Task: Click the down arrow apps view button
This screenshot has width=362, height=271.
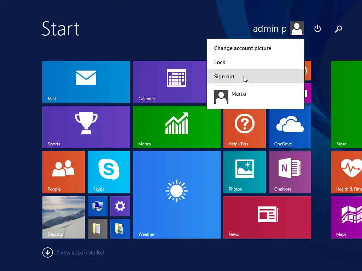Action: click(x=48, y=253)
